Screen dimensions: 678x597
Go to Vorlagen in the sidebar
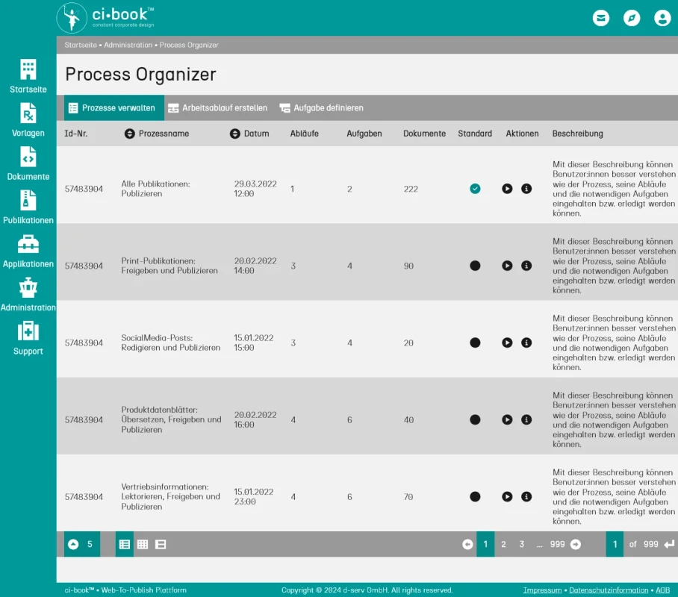[x=28, y=119]
